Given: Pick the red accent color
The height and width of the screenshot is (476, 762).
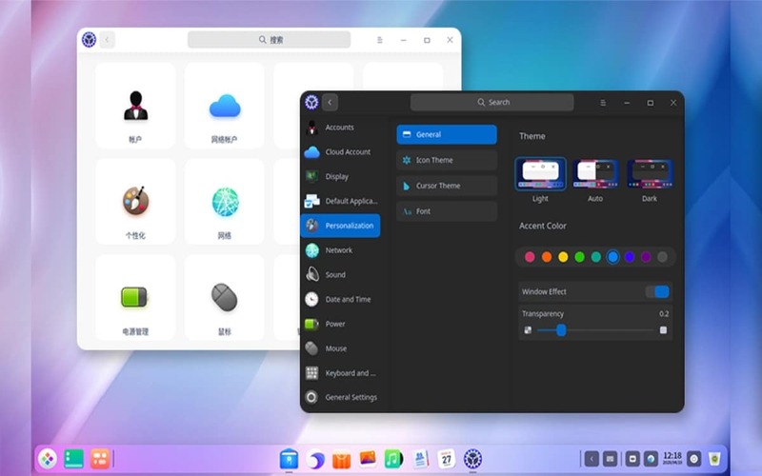Looking at the screenshot, I should pos(530,257).
